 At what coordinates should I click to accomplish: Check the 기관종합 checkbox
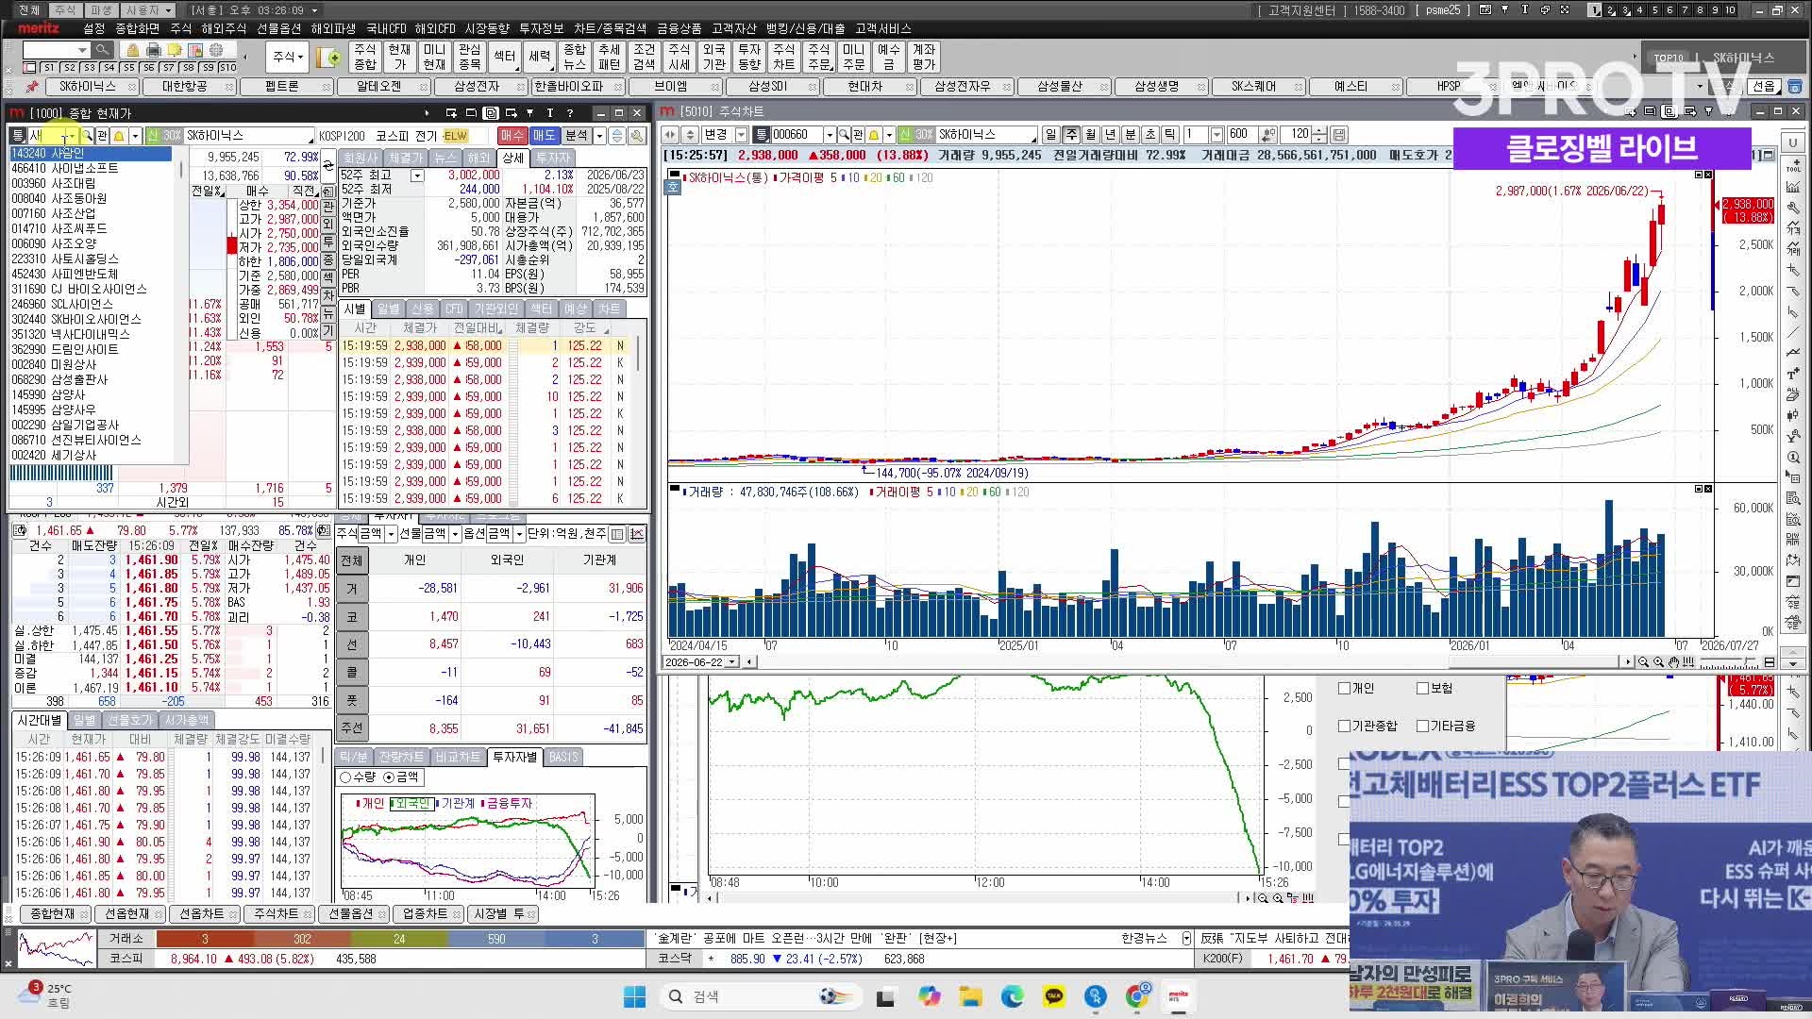[1344, 727]
